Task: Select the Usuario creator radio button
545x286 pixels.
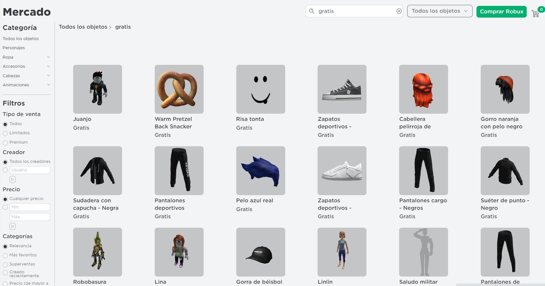Action: pos(5,170)
